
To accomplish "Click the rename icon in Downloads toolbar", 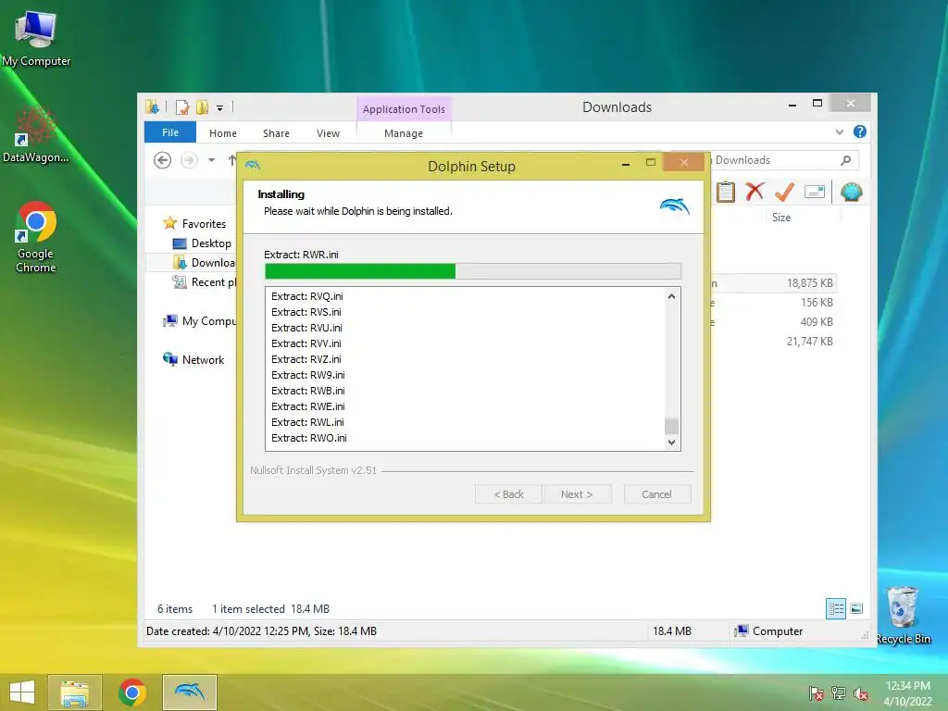I will point(815,193).
